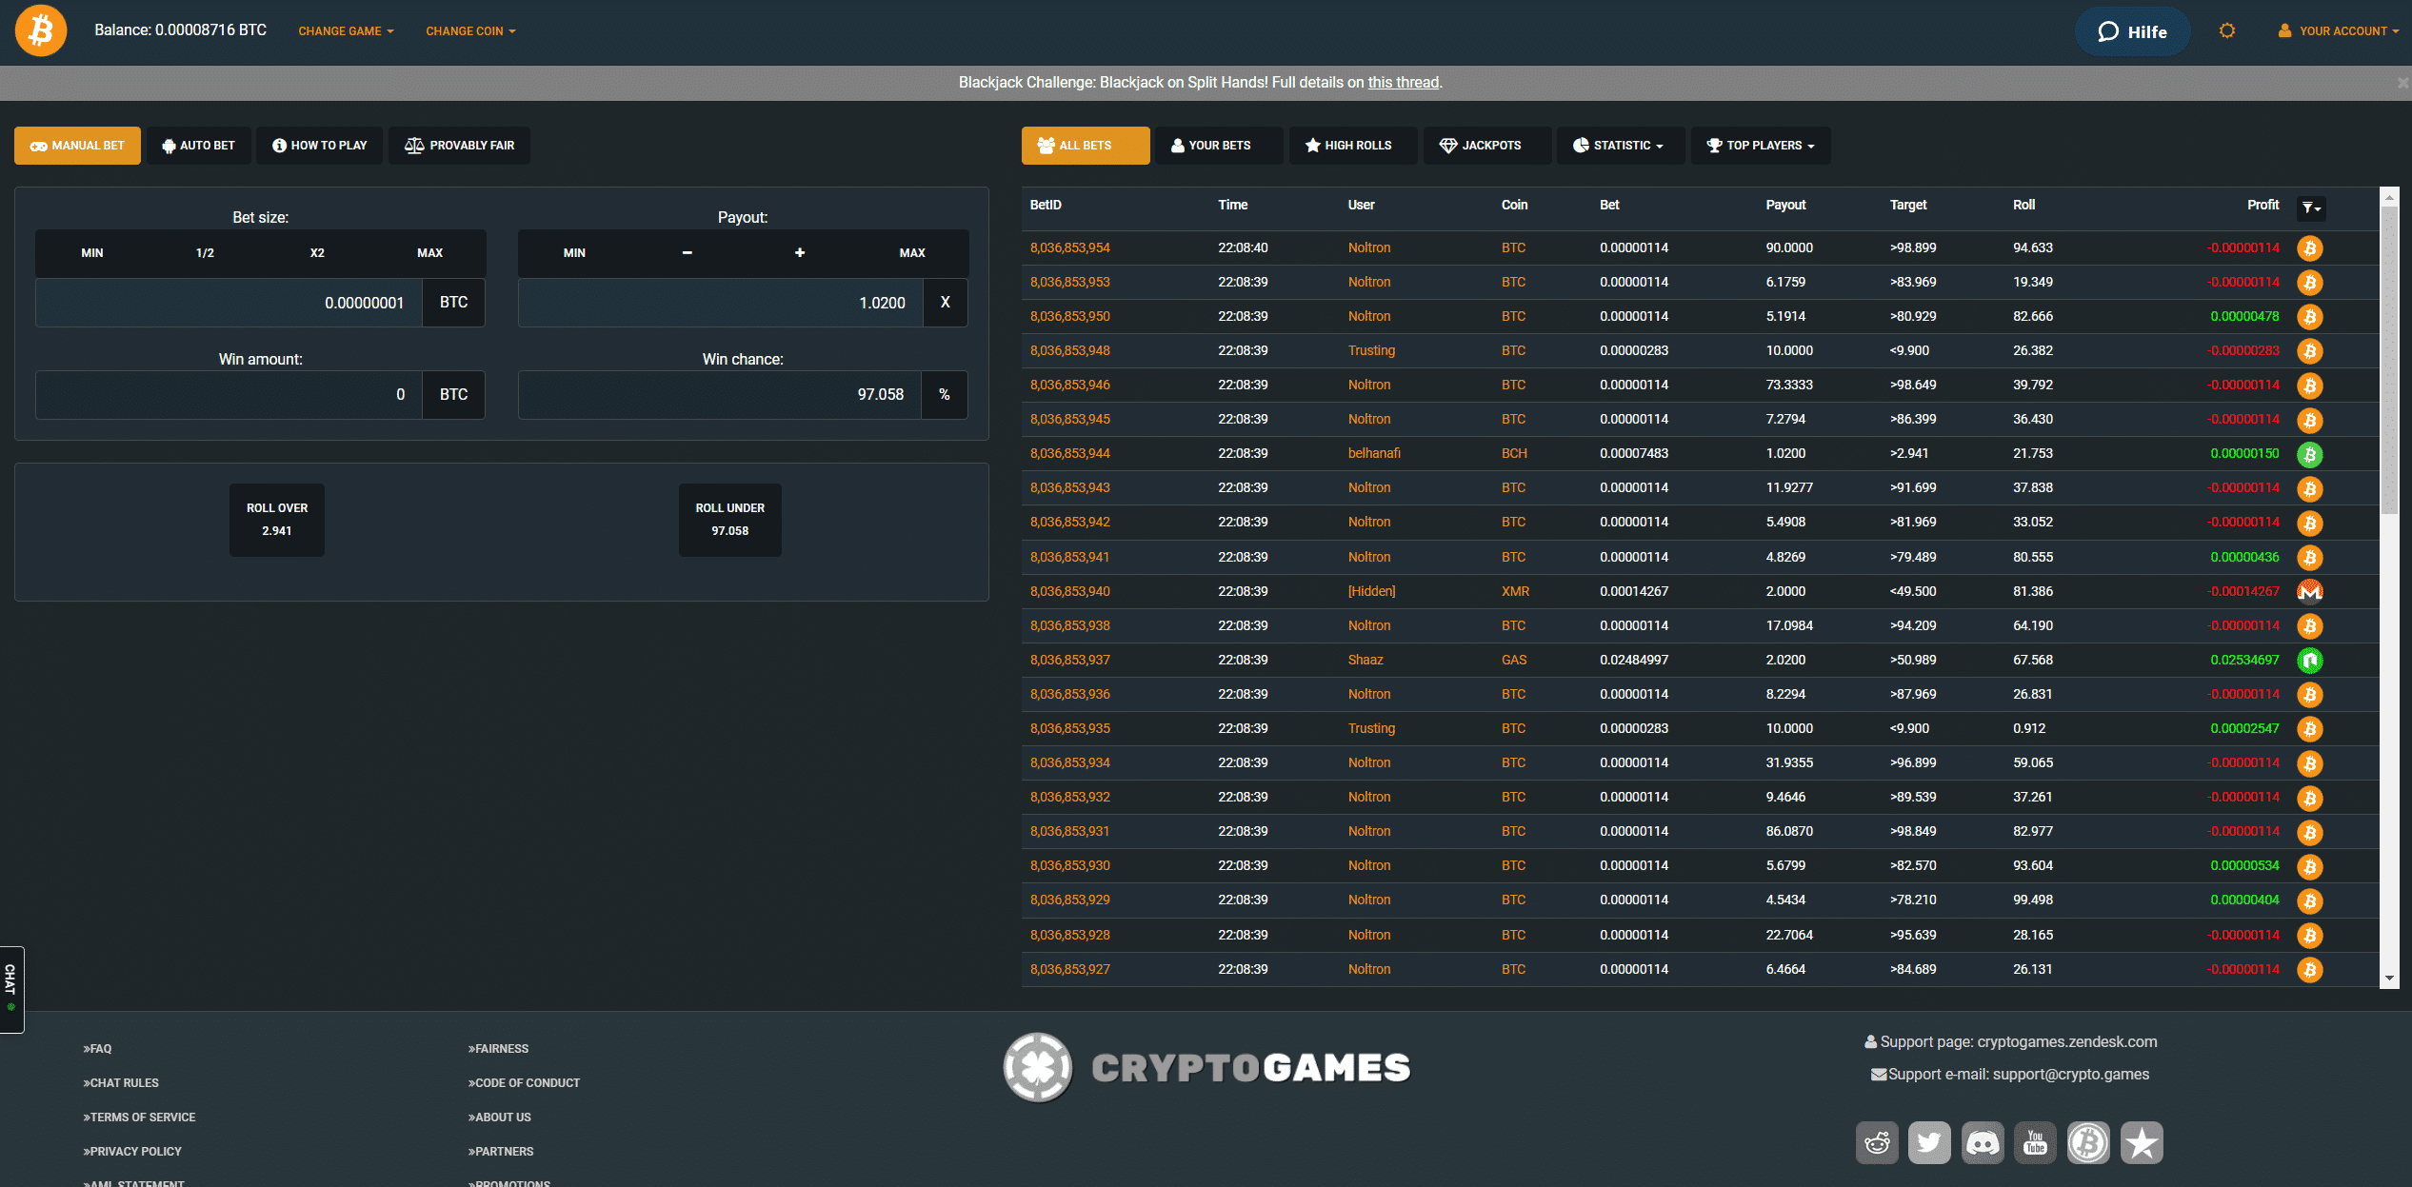Switch to the YOUR BETS tab
This screenshot has width=2412, height=1187.
click(1219, 146)
